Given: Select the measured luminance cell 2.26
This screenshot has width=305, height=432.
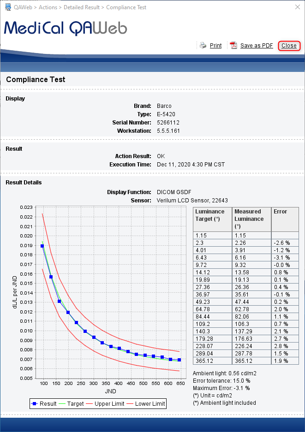Looking at the screenshot, I should (x=252, y=243).
